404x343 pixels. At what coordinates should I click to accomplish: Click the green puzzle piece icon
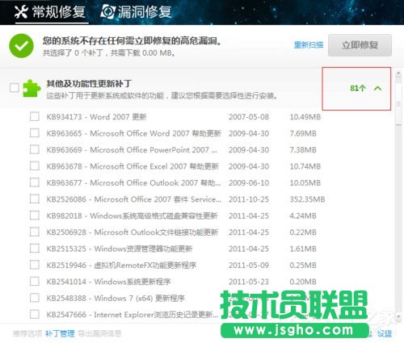[32, 88]
